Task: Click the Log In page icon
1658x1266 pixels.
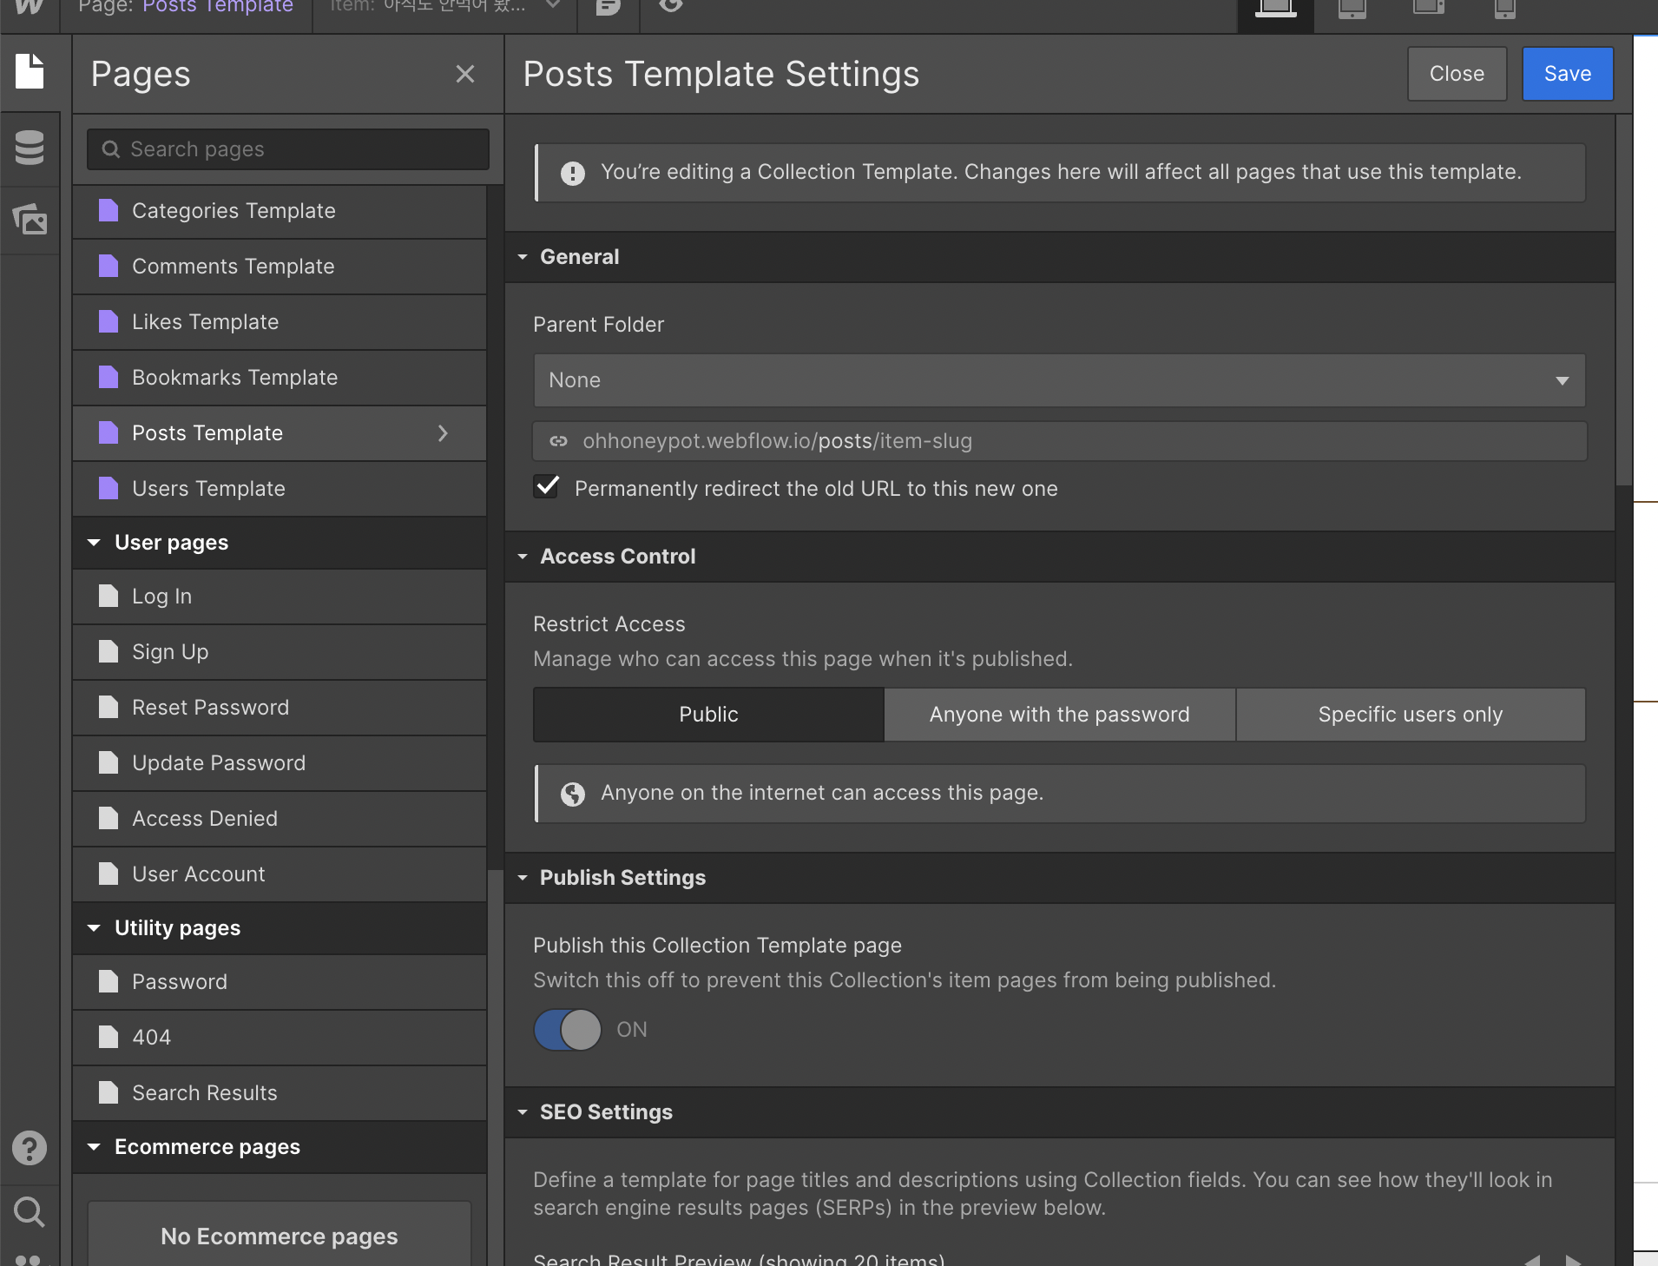Action: click(109, 596)
